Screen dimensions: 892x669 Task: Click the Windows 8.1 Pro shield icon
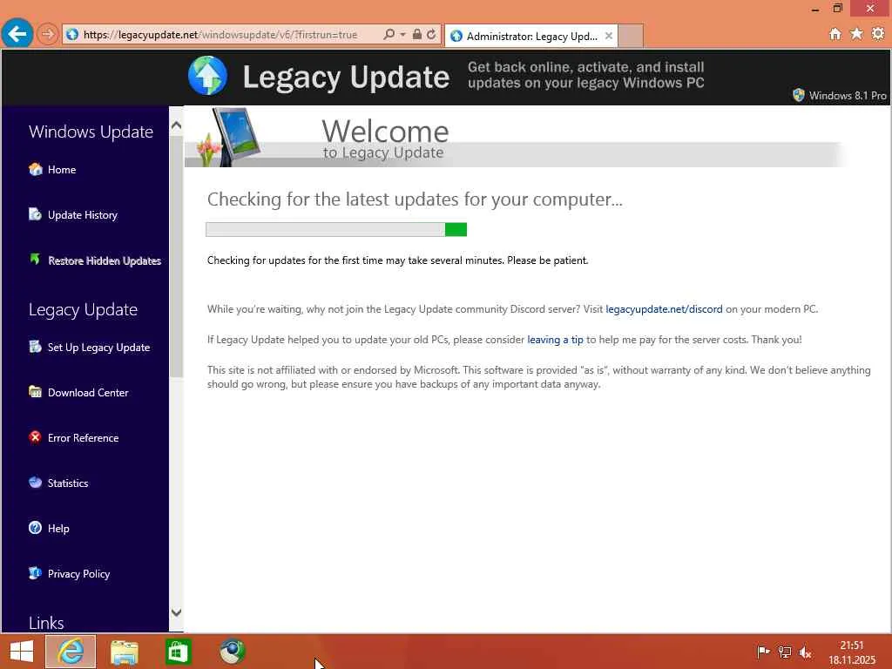798,95
